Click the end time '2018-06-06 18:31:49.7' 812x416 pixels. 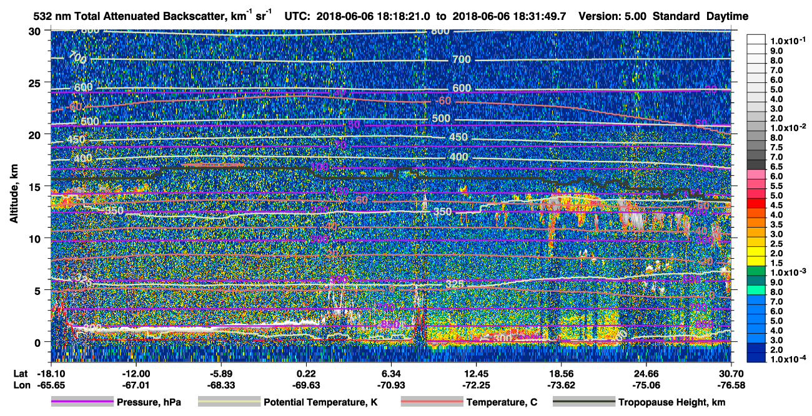(x=510, y=16)
